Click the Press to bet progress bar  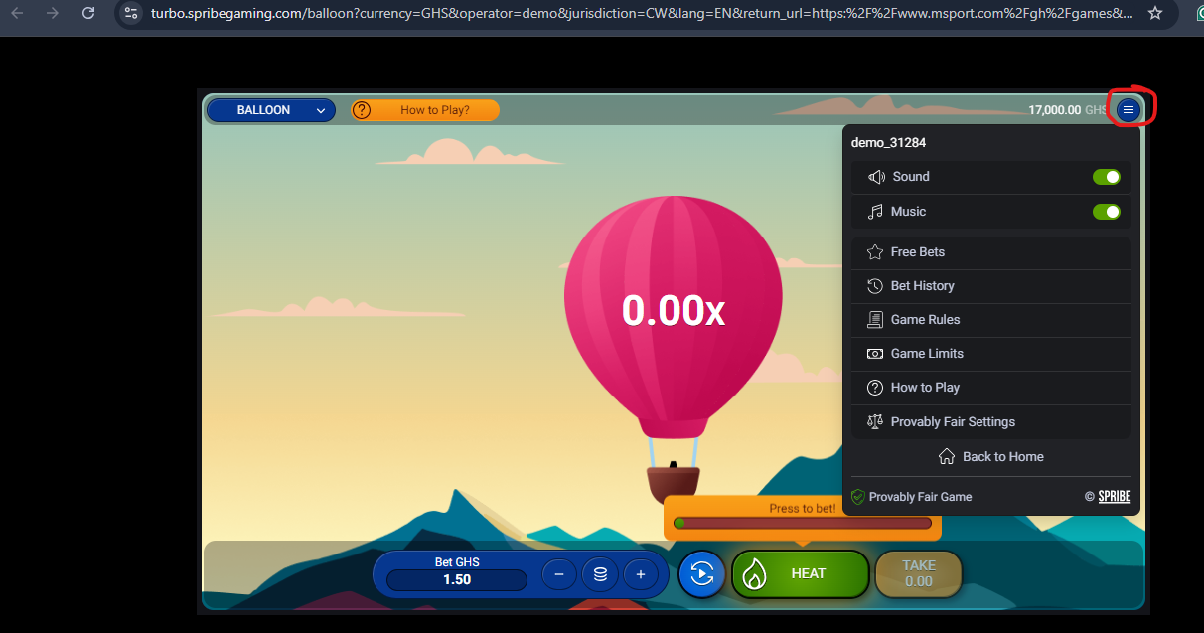pyautogui.click(x=802, y=523)
